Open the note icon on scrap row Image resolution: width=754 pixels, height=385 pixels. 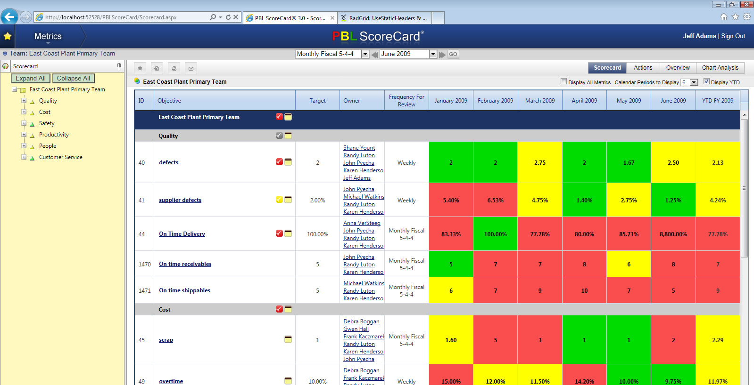[x=288, y=339]
